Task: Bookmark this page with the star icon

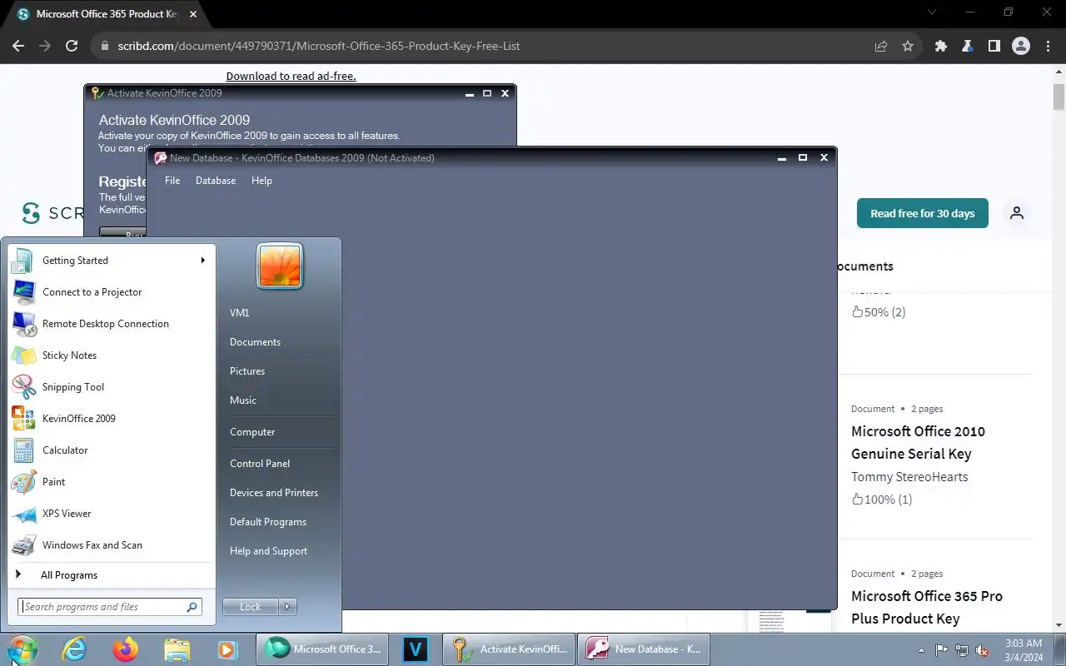Action: [x=908, y=47]
